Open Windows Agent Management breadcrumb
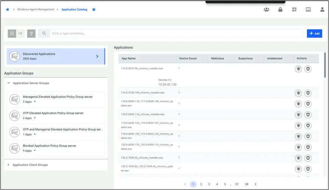Image resolution: width=329 pixels, height=190 pixels. (36, 9)
